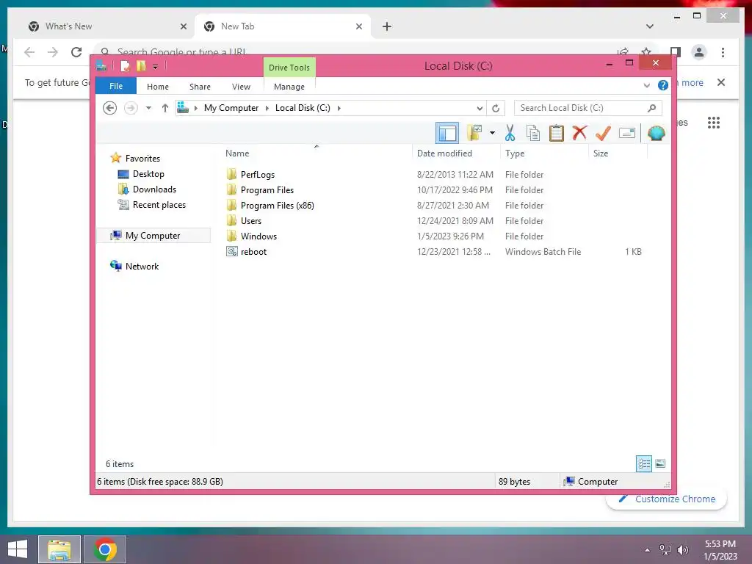
Task: Click Google Chrome in the taskbar
Action: coord(105,549)
